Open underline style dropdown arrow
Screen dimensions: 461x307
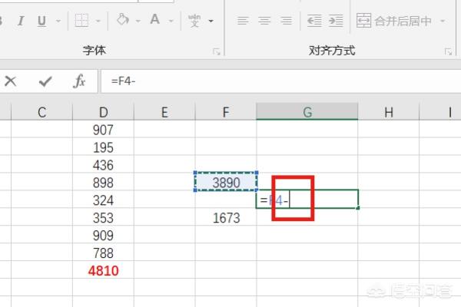(58, 21)
